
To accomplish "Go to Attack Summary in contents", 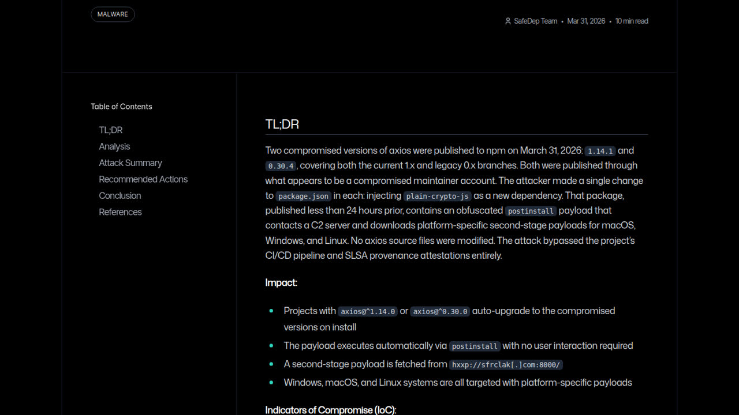I will tap(130, 163).
